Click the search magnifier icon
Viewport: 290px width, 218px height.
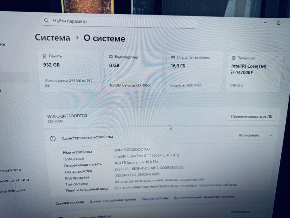coord(46,20)
